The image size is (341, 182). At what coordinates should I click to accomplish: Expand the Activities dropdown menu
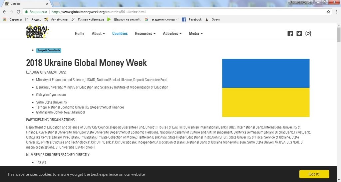click(x=172, y=33)
